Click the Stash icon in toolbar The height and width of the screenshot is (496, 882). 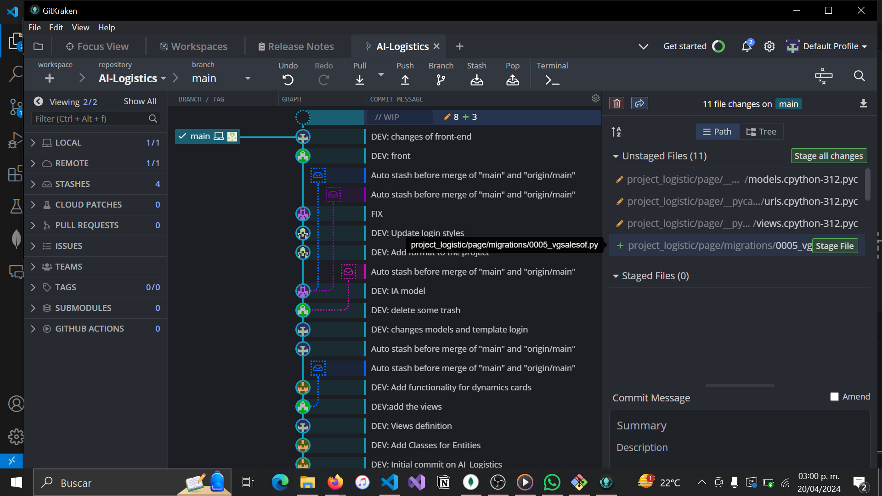coord(476,80)
